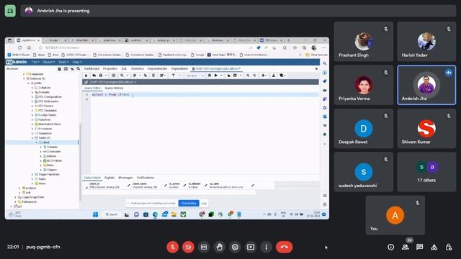Switch to the Explain output tab
The image size is (461, 259).
coord(109,178)
